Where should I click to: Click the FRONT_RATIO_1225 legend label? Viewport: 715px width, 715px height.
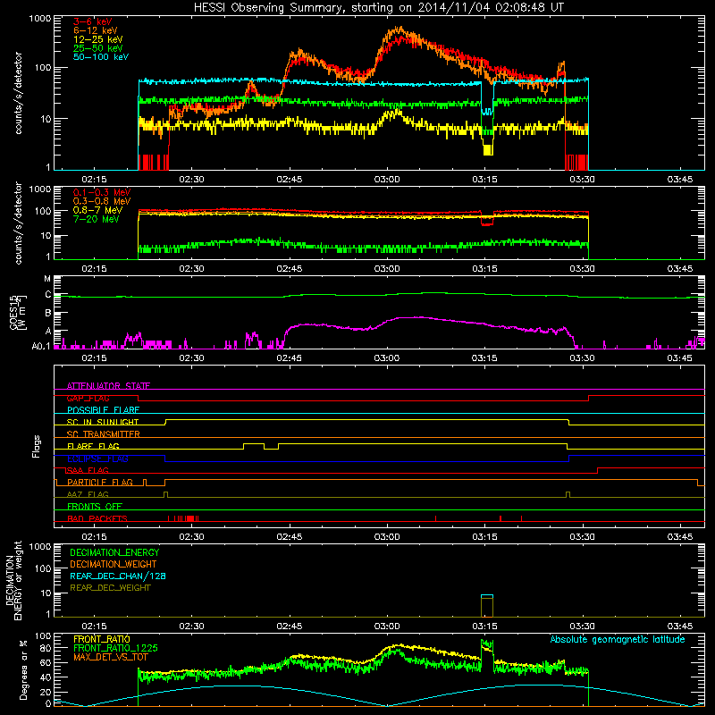point(115,648)
